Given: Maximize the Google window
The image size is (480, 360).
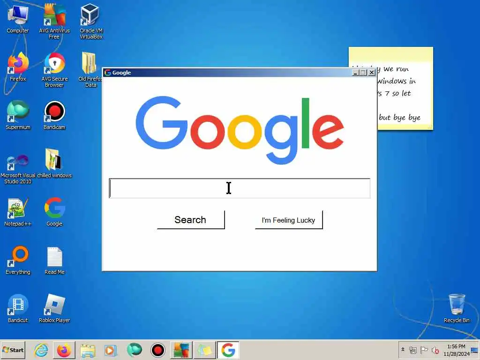Looking at the screenshot, I should (x=363, y=73).
